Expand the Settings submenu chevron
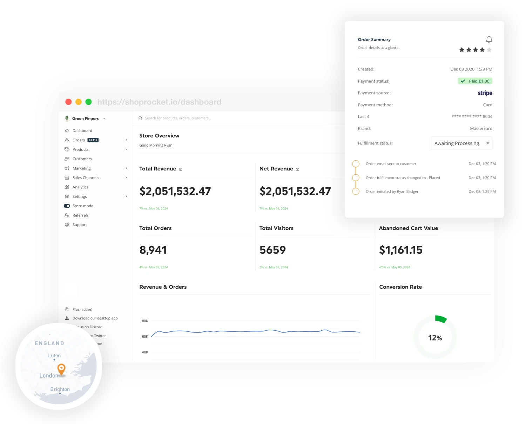526x424 pixels. click(126, 196)
